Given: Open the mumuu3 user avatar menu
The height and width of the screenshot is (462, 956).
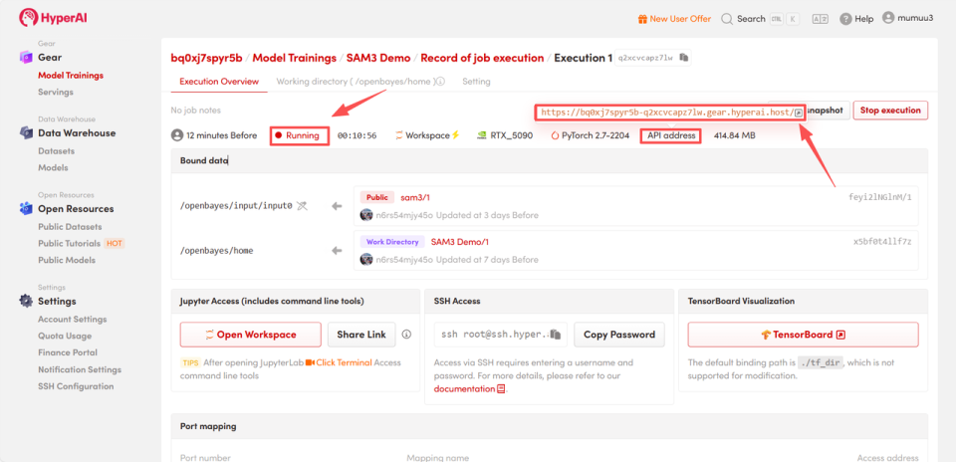Looking at the screenshot, I should coord(887,18).
